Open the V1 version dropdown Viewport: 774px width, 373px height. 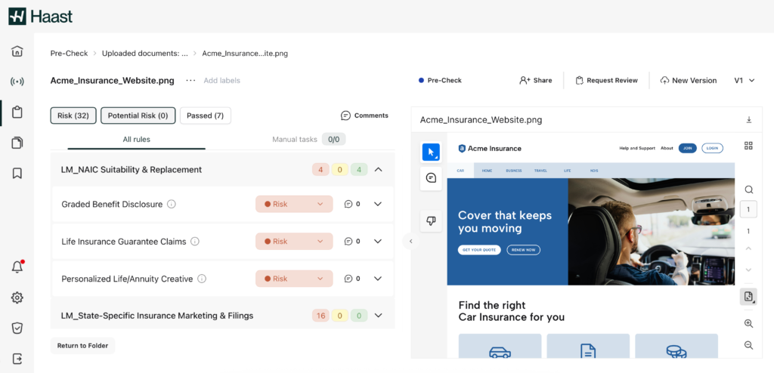click(x=745, y=81)
